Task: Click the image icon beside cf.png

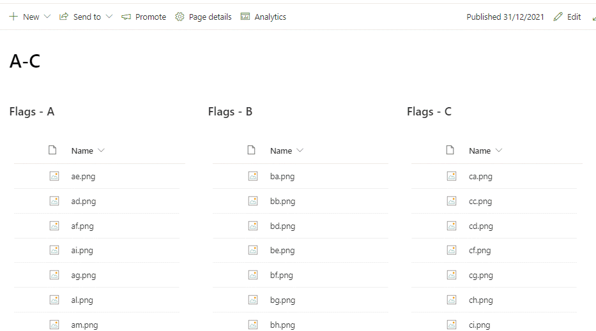Action: pos(452,250)
